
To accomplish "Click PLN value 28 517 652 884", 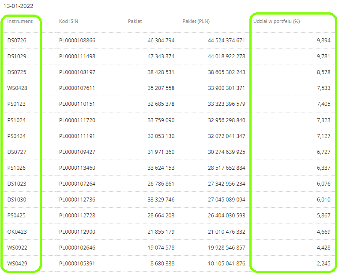I will pos(226,168).
